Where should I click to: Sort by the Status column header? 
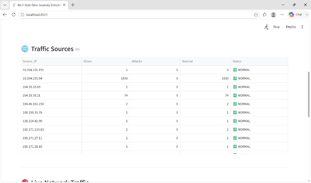pyautogui.click(x=259, y=62)
